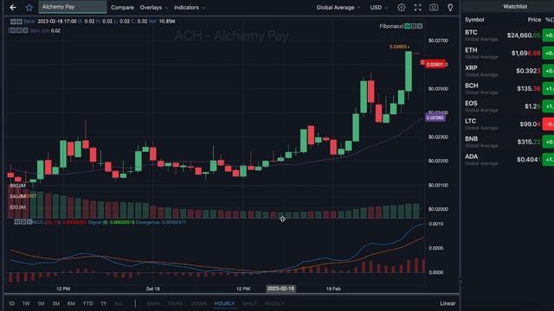Remove the SMA overlay with X icon
This screenshot has height=311, width=554.
(25, 31)
